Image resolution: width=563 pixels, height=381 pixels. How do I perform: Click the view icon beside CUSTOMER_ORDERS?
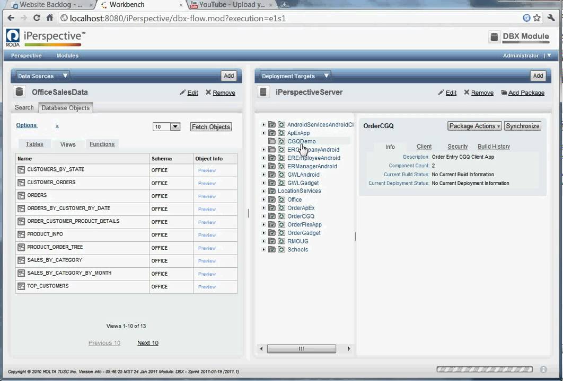21,183
